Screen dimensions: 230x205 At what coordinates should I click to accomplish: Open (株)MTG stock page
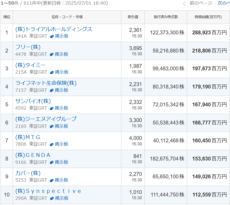(x=28, y=137)
